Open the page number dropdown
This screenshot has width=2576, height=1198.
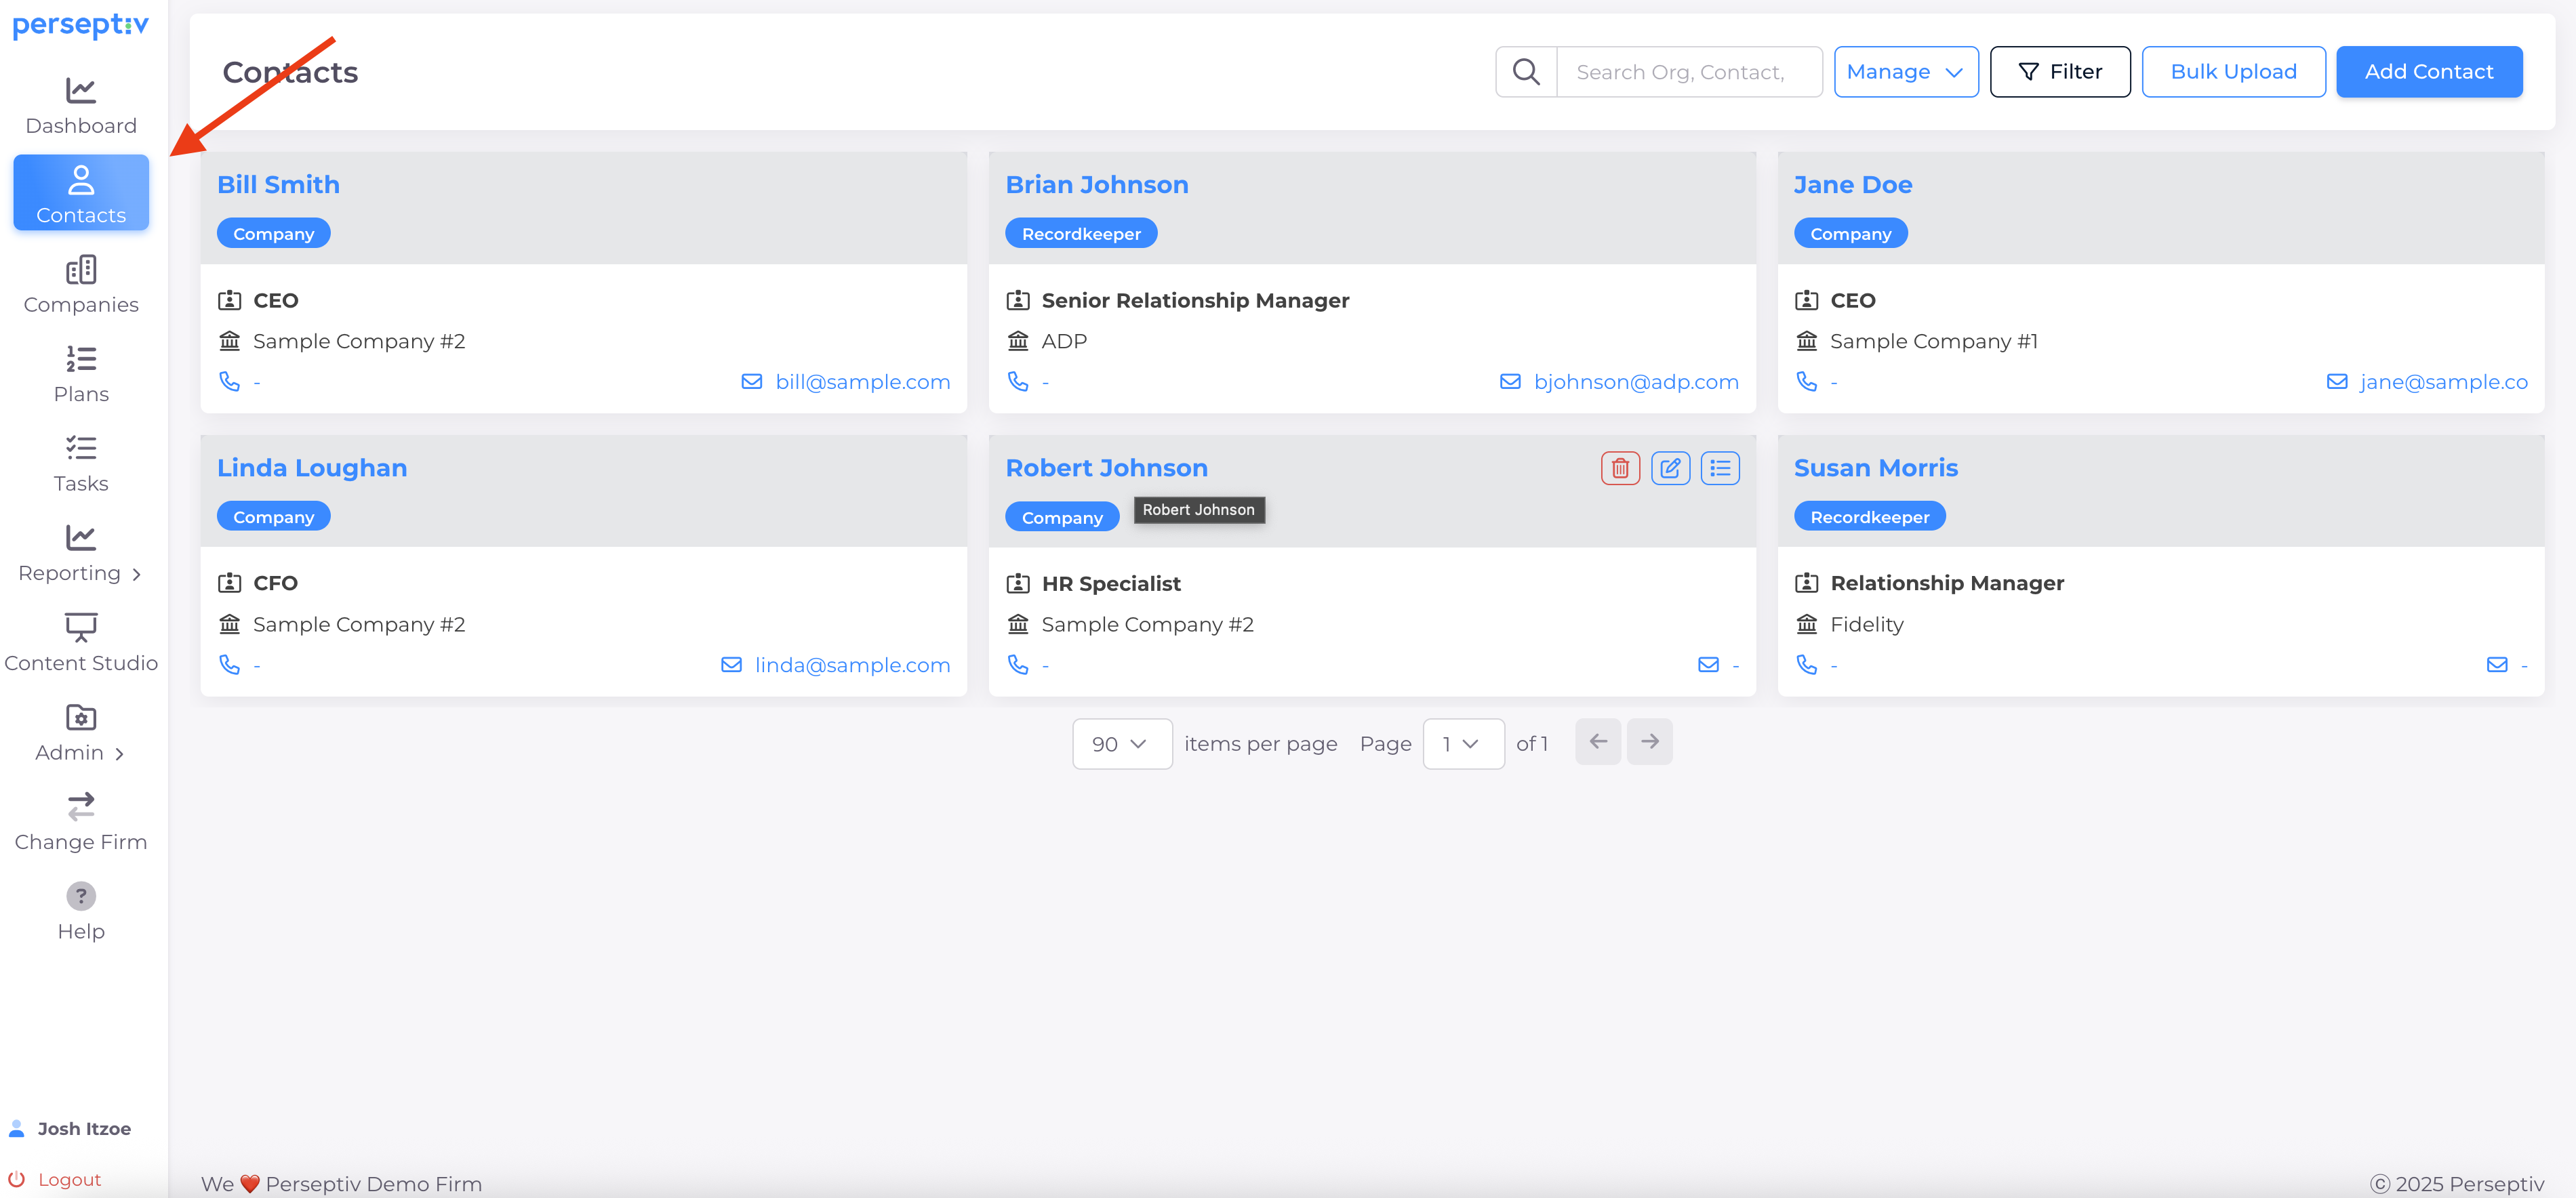pos(1462,743)
